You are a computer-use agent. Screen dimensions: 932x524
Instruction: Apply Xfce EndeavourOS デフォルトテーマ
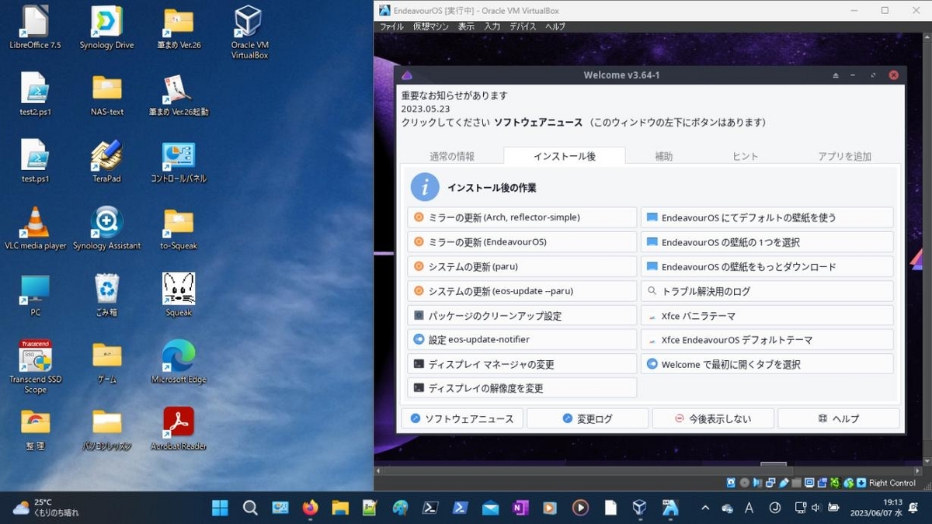[767, 339]
